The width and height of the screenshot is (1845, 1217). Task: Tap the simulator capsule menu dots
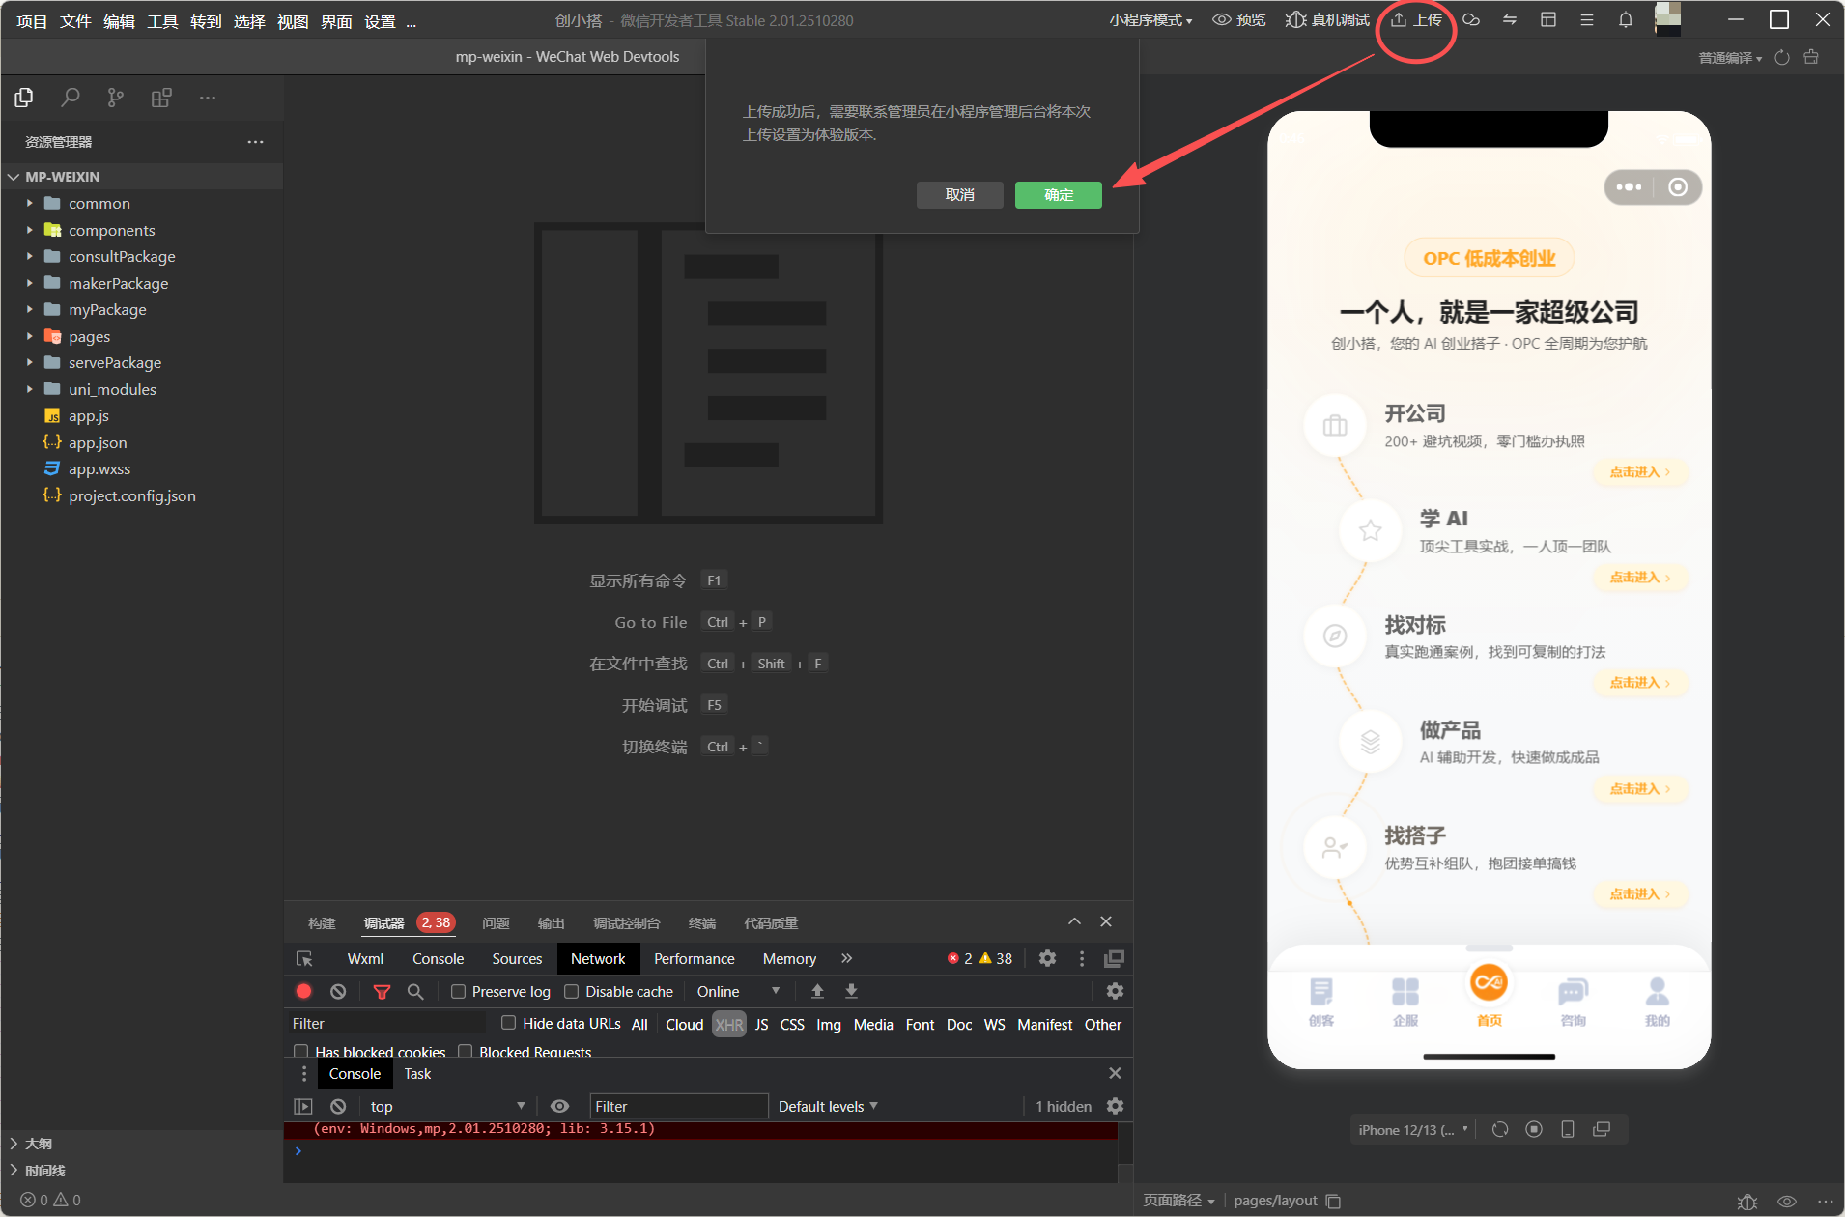(1629, 187)
